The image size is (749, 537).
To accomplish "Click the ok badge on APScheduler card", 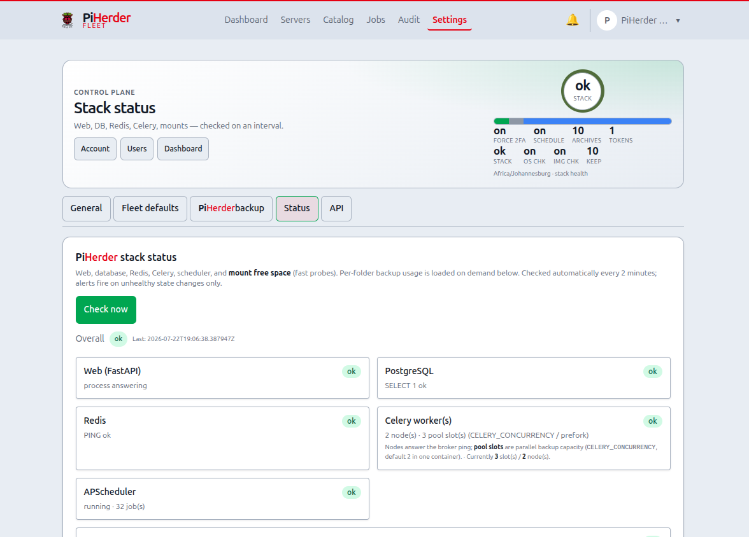I will point(351,492).
